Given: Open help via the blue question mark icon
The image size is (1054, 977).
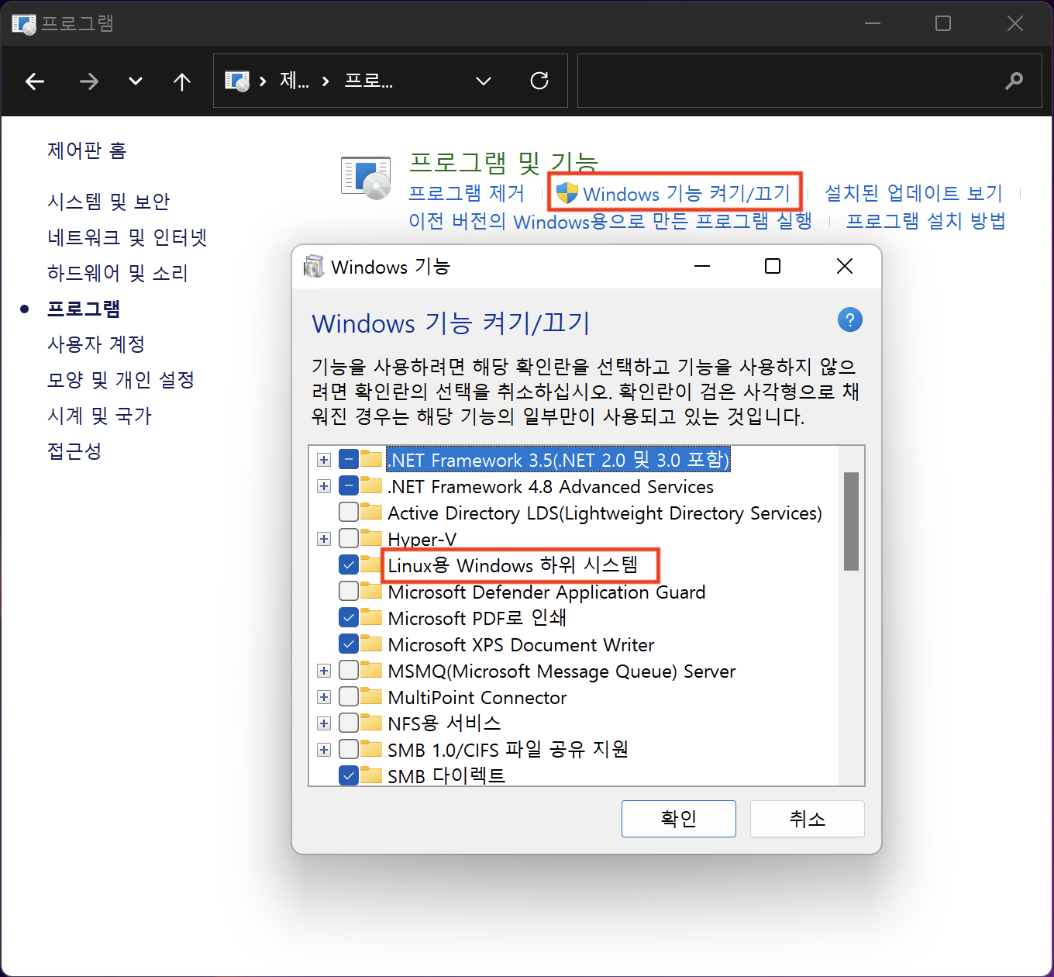Looking at the screenshot, I should [849, 319].
